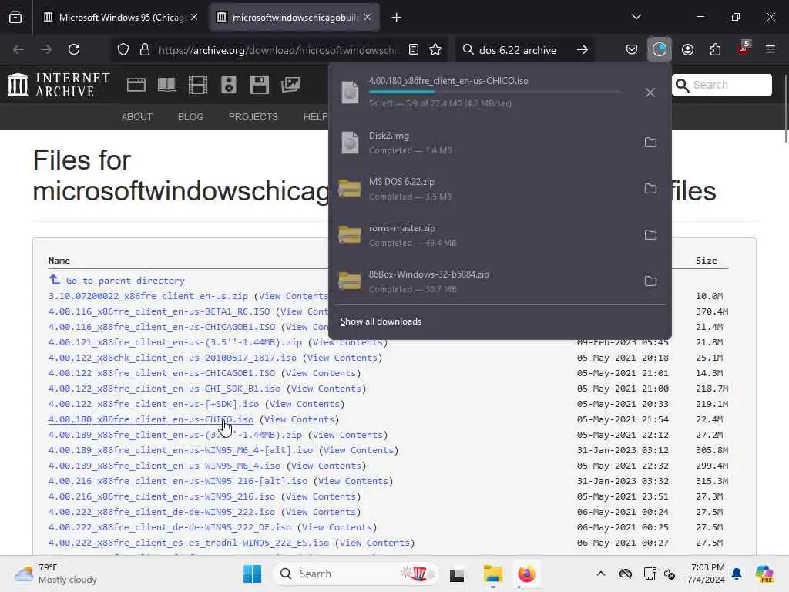This screenshot has width=789, height=592.
Task: Show roms-master.zip in its folder
Action: (650, 235)
